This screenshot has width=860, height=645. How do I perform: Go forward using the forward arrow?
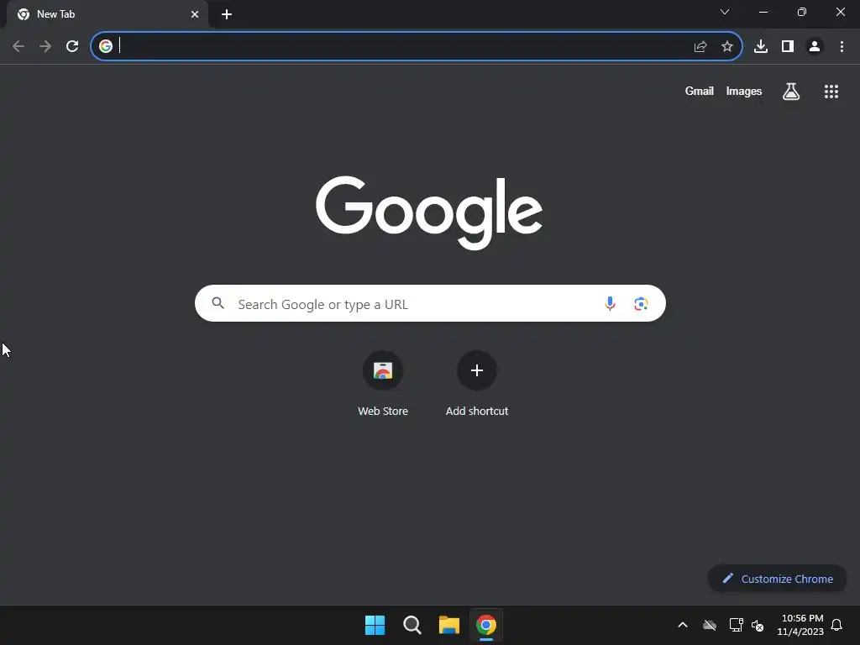[x=45, y=46]
